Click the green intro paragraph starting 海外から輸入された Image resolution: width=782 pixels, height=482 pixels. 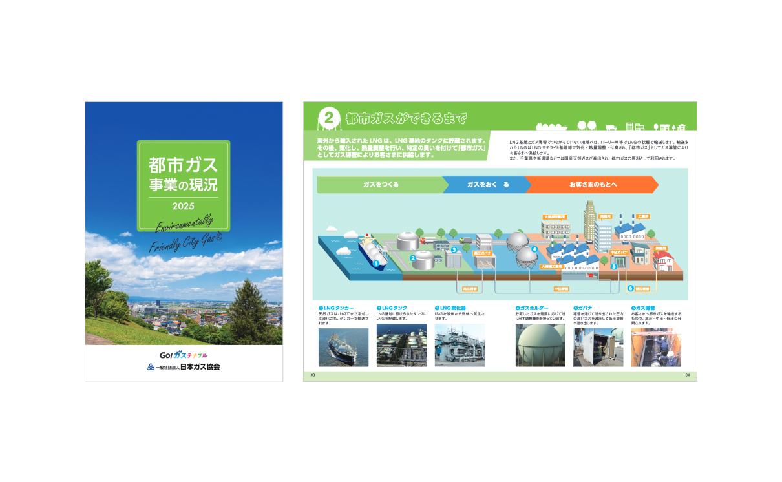coord(401,148)
